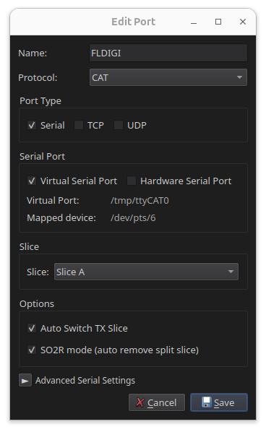The height and width of the screenshot is (432, 266).
Task: Enable the TCP port type checkbox
Action: point(79,125)
